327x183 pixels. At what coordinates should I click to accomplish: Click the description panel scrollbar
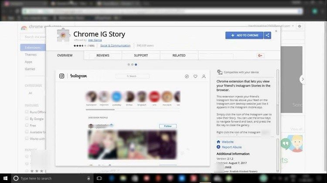coord(278,102)
